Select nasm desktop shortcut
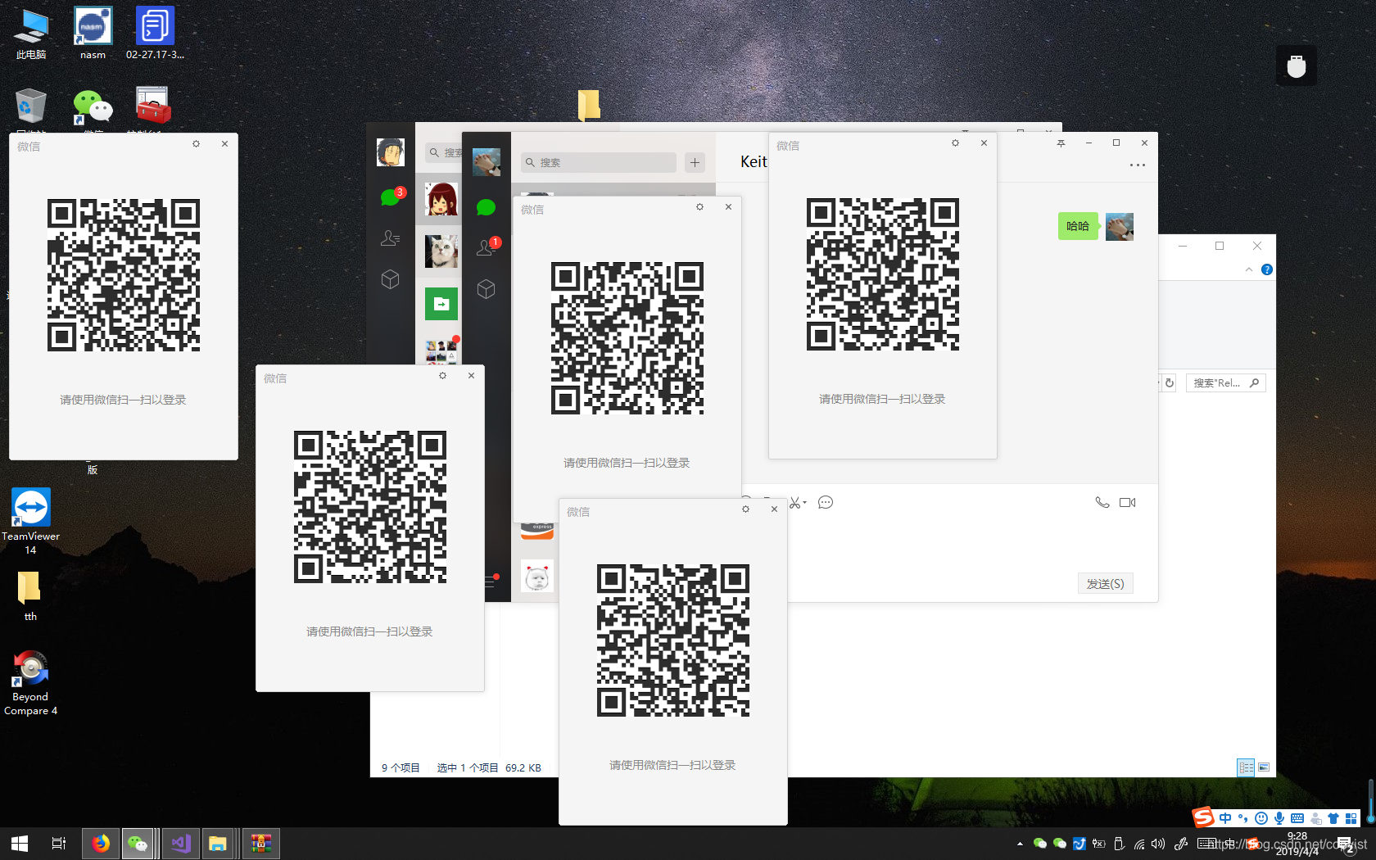Screen dimensions: 1376x860 pyautogui.click(x=93, y=34)
